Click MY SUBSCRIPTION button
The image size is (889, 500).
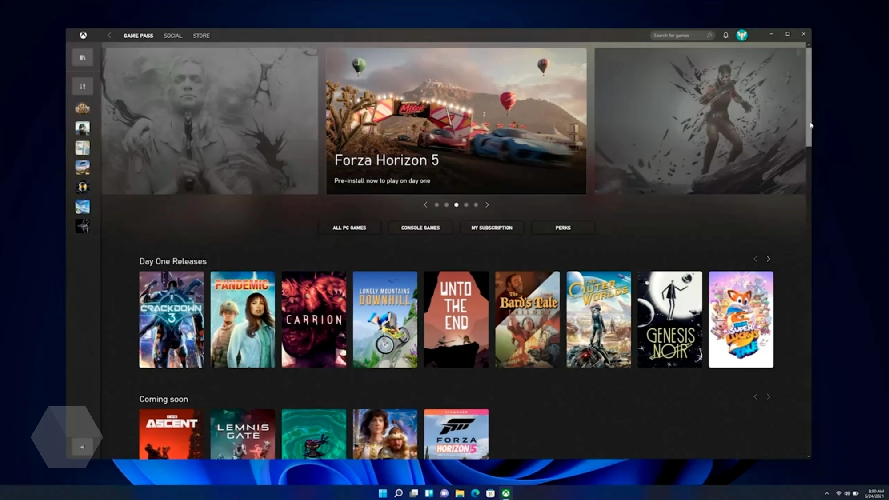492,228
